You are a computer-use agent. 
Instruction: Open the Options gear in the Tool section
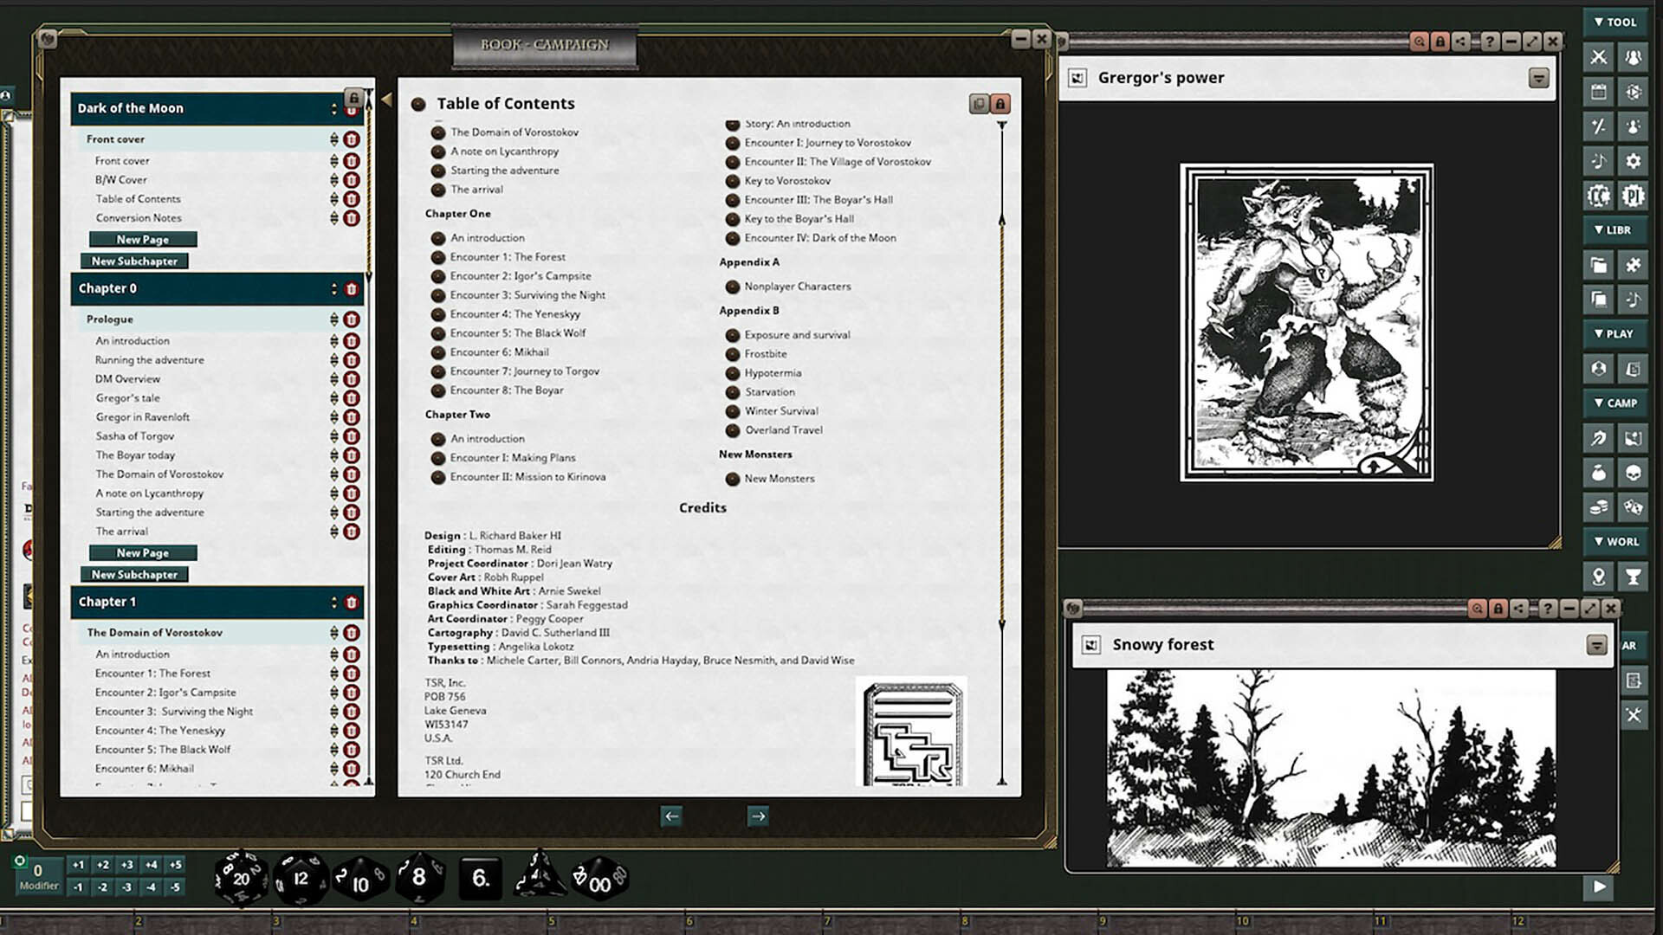(x=1634, y=159)
